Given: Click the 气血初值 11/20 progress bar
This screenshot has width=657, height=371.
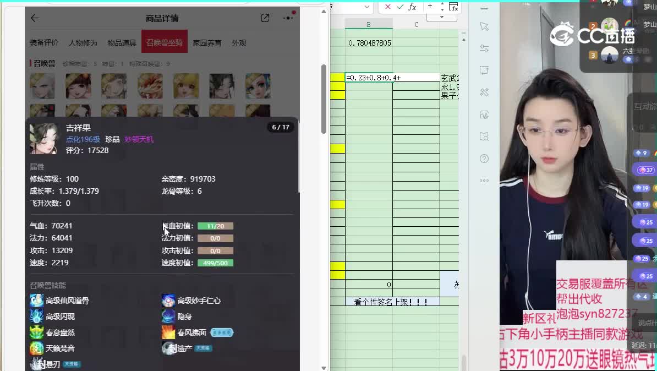Looking at the screenshot, I should click(x=215, y=226).
